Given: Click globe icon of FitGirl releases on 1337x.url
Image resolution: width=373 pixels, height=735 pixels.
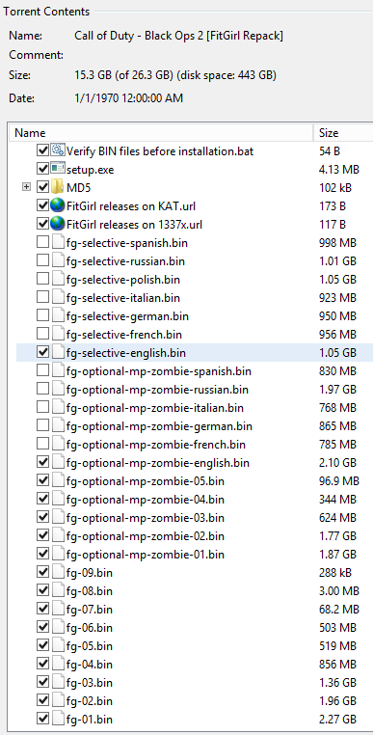Looking at the screenshot, I should point(57,224).
